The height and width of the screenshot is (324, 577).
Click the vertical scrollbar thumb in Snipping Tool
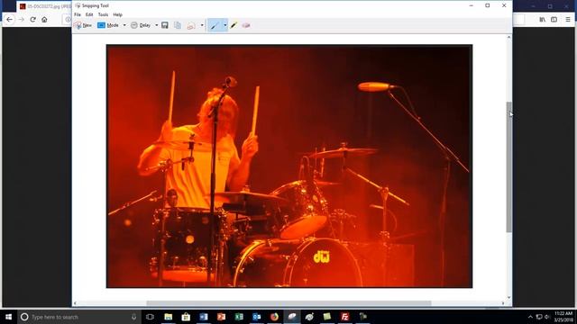pyautogui.click(x=508, y=167)
